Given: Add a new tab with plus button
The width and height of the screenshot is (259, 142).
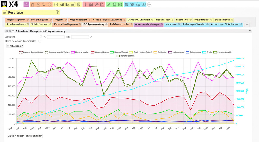Looking at the screenshot, I should 247,24.
